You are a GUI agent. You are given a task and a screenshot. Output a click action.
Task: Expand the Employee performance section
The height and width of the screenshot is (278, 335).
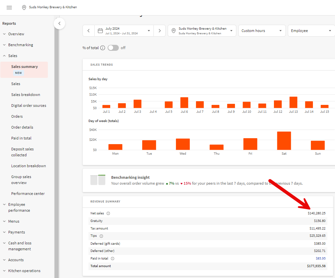click(19, 207)
